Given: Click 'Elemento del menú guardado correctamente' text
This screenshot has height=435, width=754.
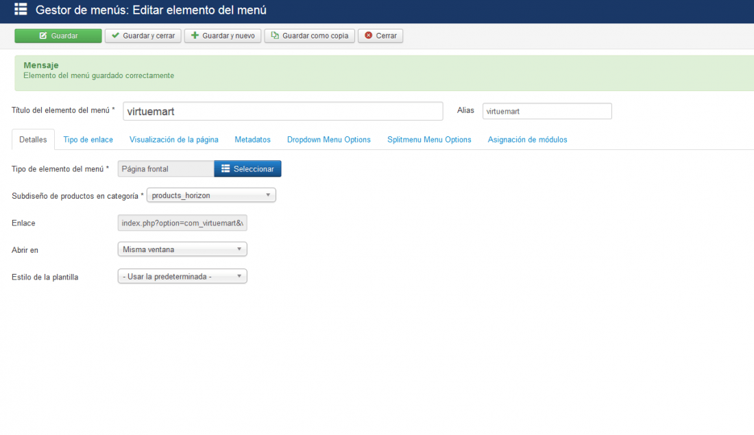Looking at the screenshot, I should point(99,75).
